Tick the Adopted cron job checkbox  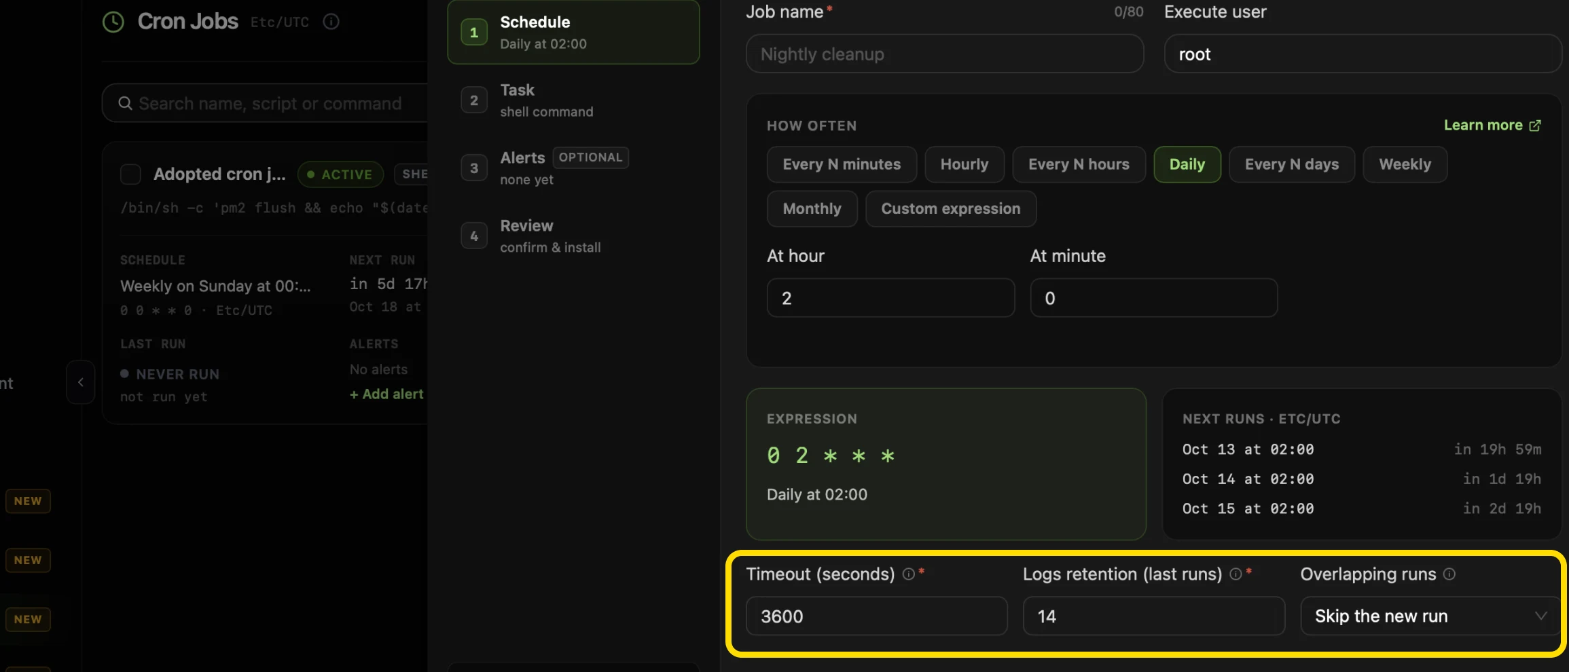130,174
